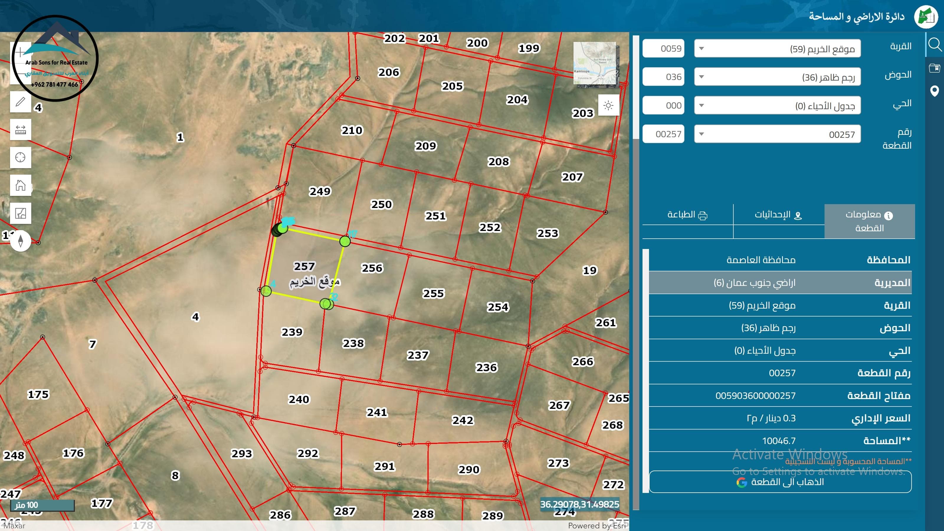This screenshot has height=531, width=944.
Task: Open the ruler measurement tool
Action: [x=21, y=130]
